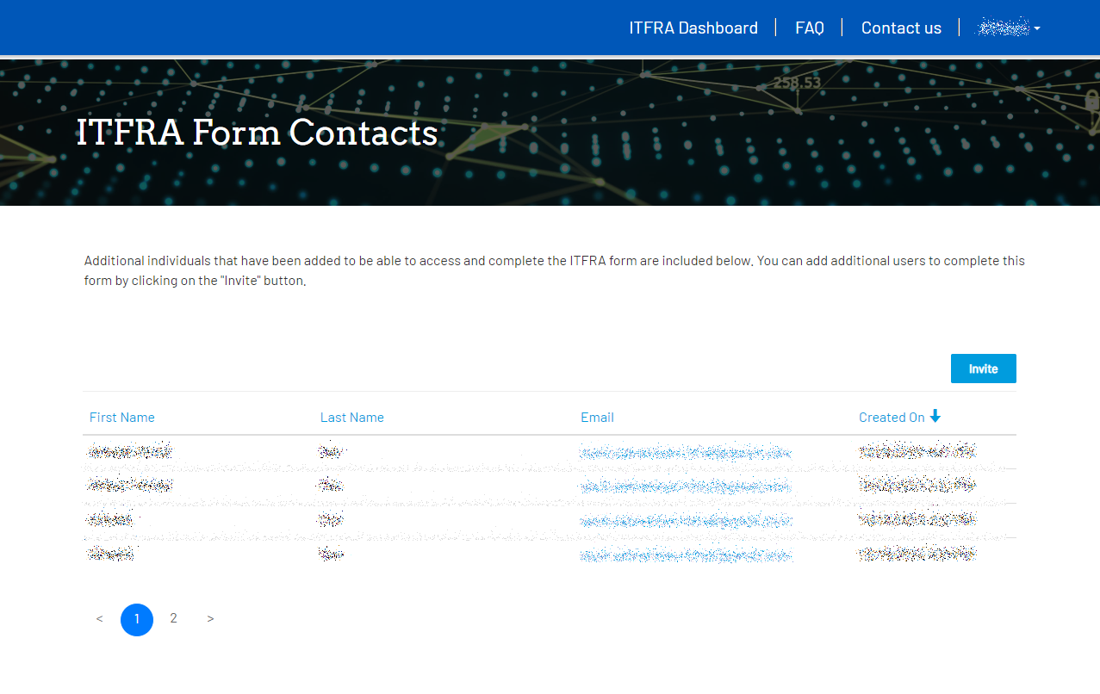Navigate to the ITFRA Dashboard menu item

point(694,27)
